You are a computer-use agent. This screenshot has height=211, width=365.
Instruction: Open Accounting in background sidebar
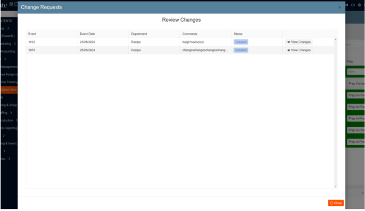point(8,51)
